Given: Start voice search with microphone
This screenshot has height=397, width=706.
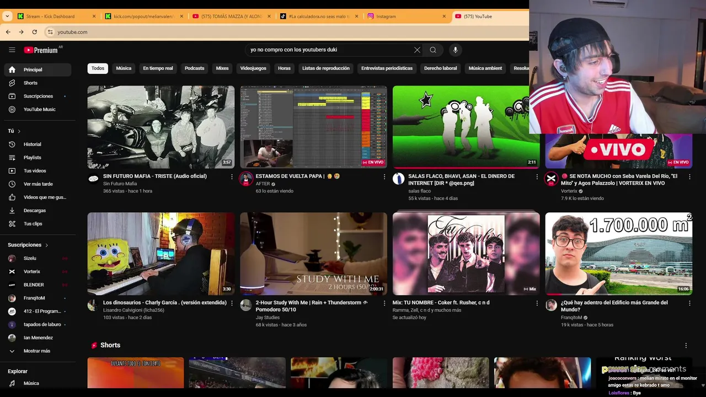Looking at the screenshot, I should coord(455,50).
